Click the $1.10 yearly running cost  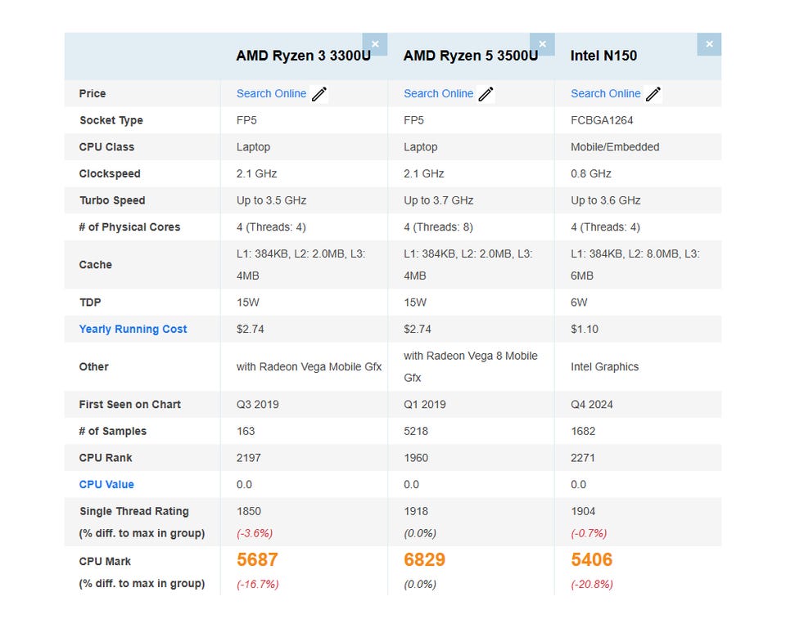585,329
